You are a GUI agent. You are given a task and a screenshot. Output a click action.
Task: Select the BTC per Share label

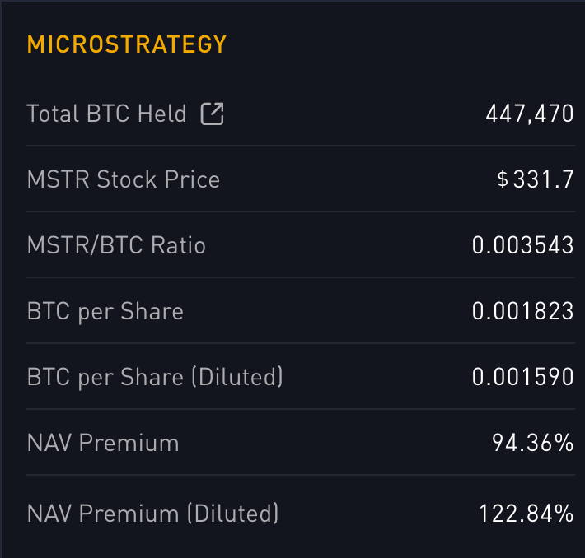[105, 311]
